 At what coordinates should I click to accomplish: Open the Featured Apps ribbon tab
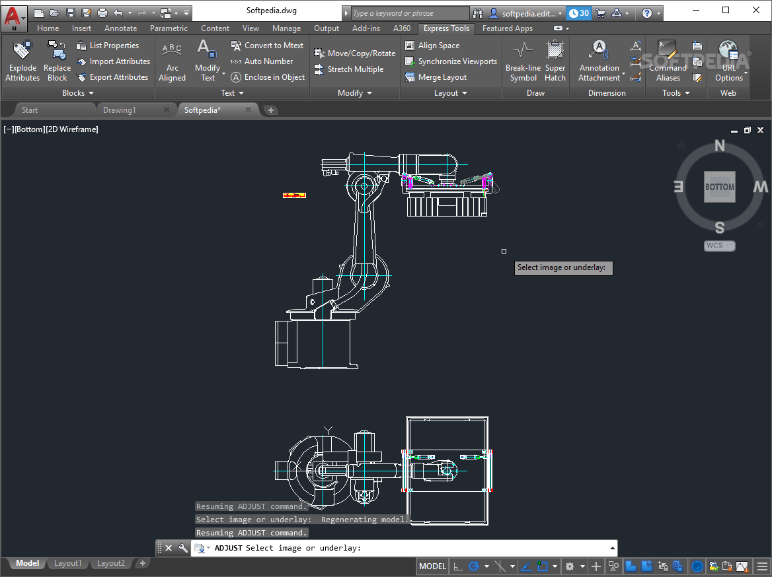[x=508, y=28]
